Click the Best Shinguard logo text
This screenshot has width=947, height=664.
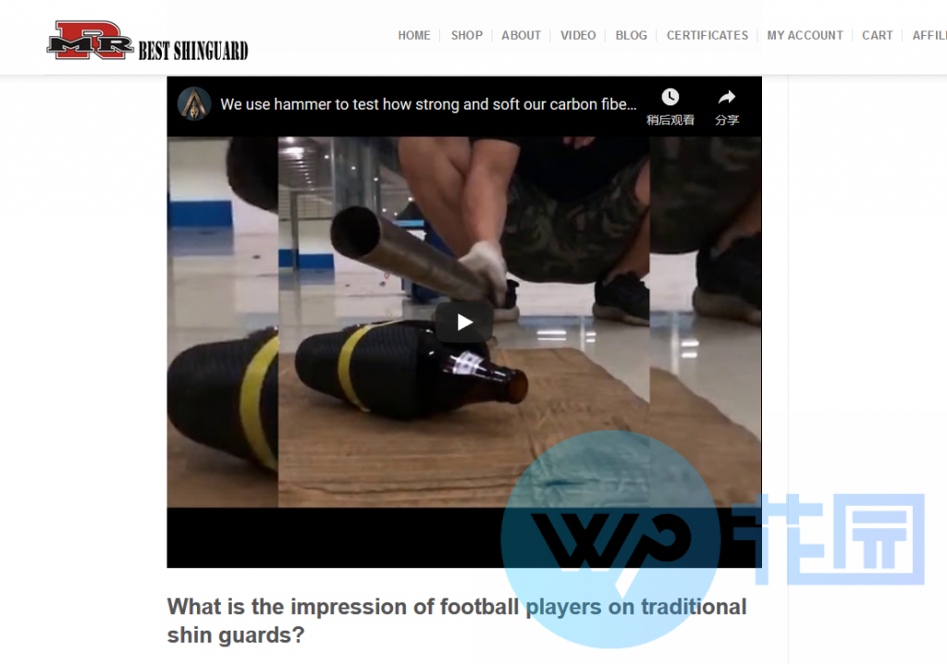point(193,51)
